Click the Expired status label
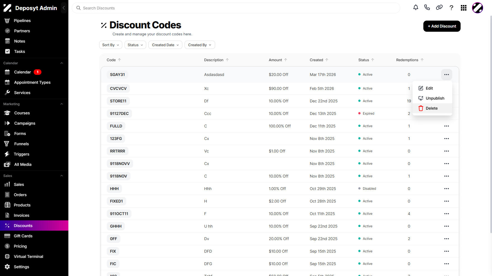This screenshot has height=276, width=492. [368, 114]
